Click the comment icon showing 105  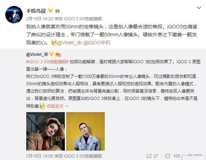click(167, 156)
